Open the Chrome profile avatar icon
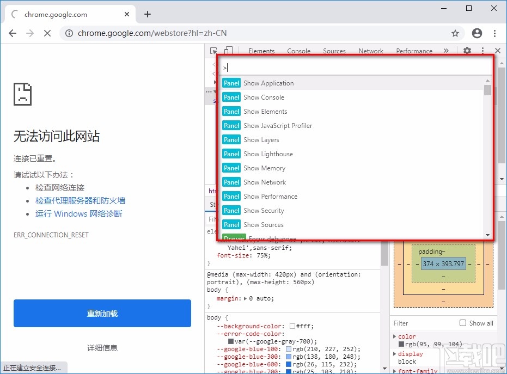This screenshot has height=374, width=507. (x=477, y=33)
